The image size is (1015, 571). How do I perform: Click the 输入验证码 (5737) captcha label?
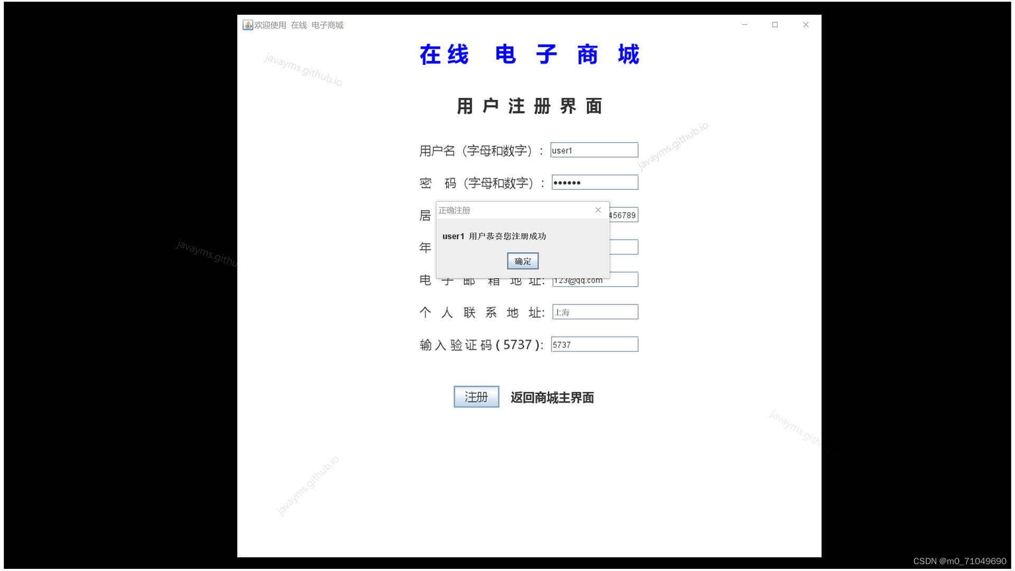click(481, 345)
